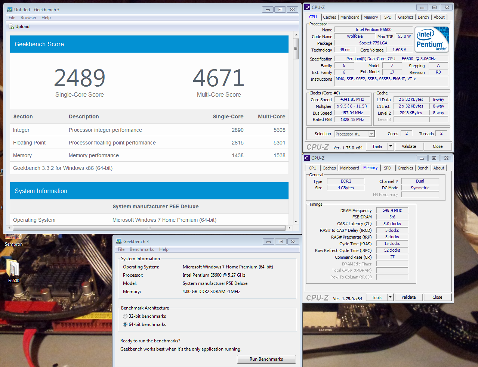Viewport: 478px width, 367px height.
Task: Click Run Benchmarks button
Action: [266, 359]
